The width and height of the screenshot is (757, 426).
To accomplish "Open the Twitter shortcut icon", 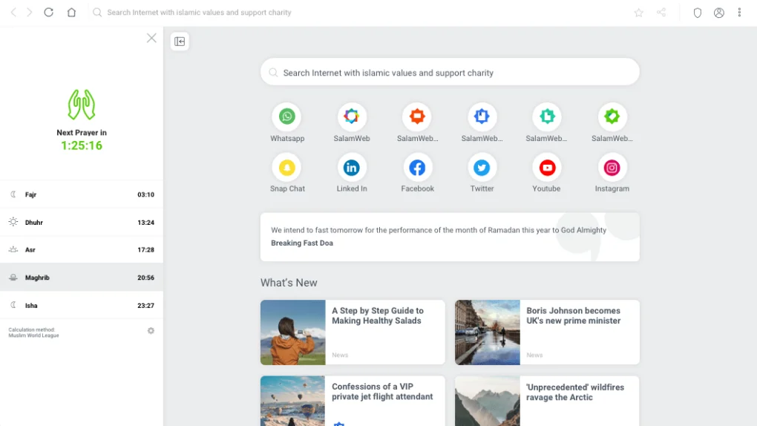I will pyautogui.click(x=482, y=168).
